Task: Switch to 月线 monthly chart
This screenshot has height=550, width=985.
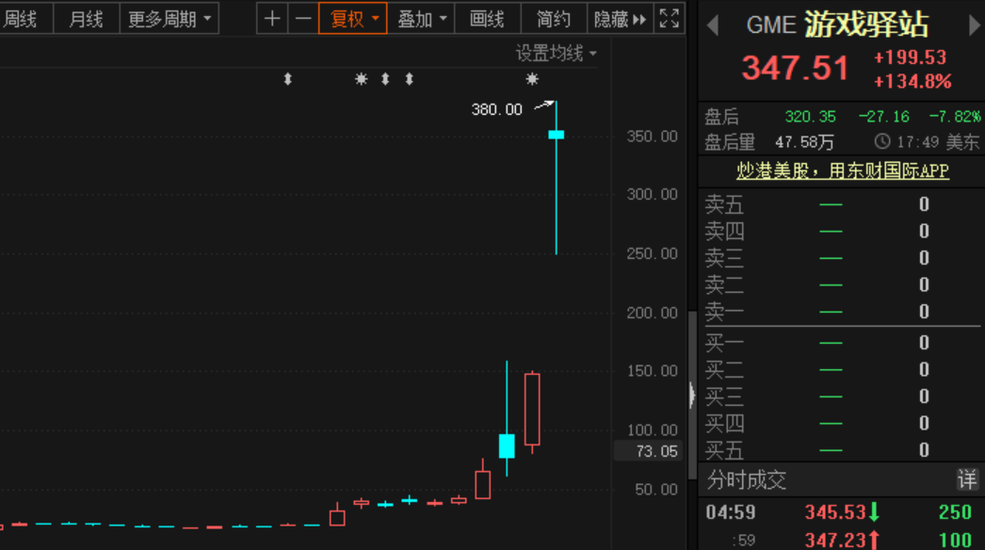Action: point(86,19)
